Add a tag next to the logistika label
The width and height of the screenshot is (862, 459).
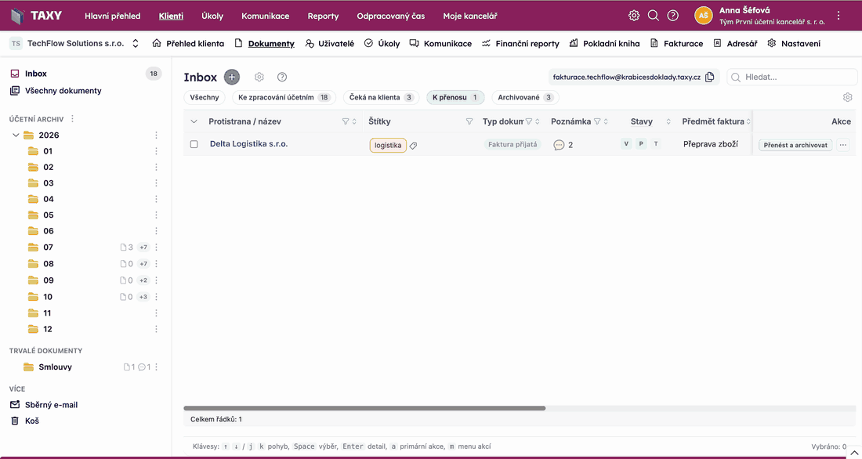tap(414, 146)
